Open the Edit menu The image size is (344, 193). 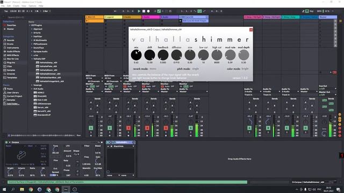tap(9, 6)
